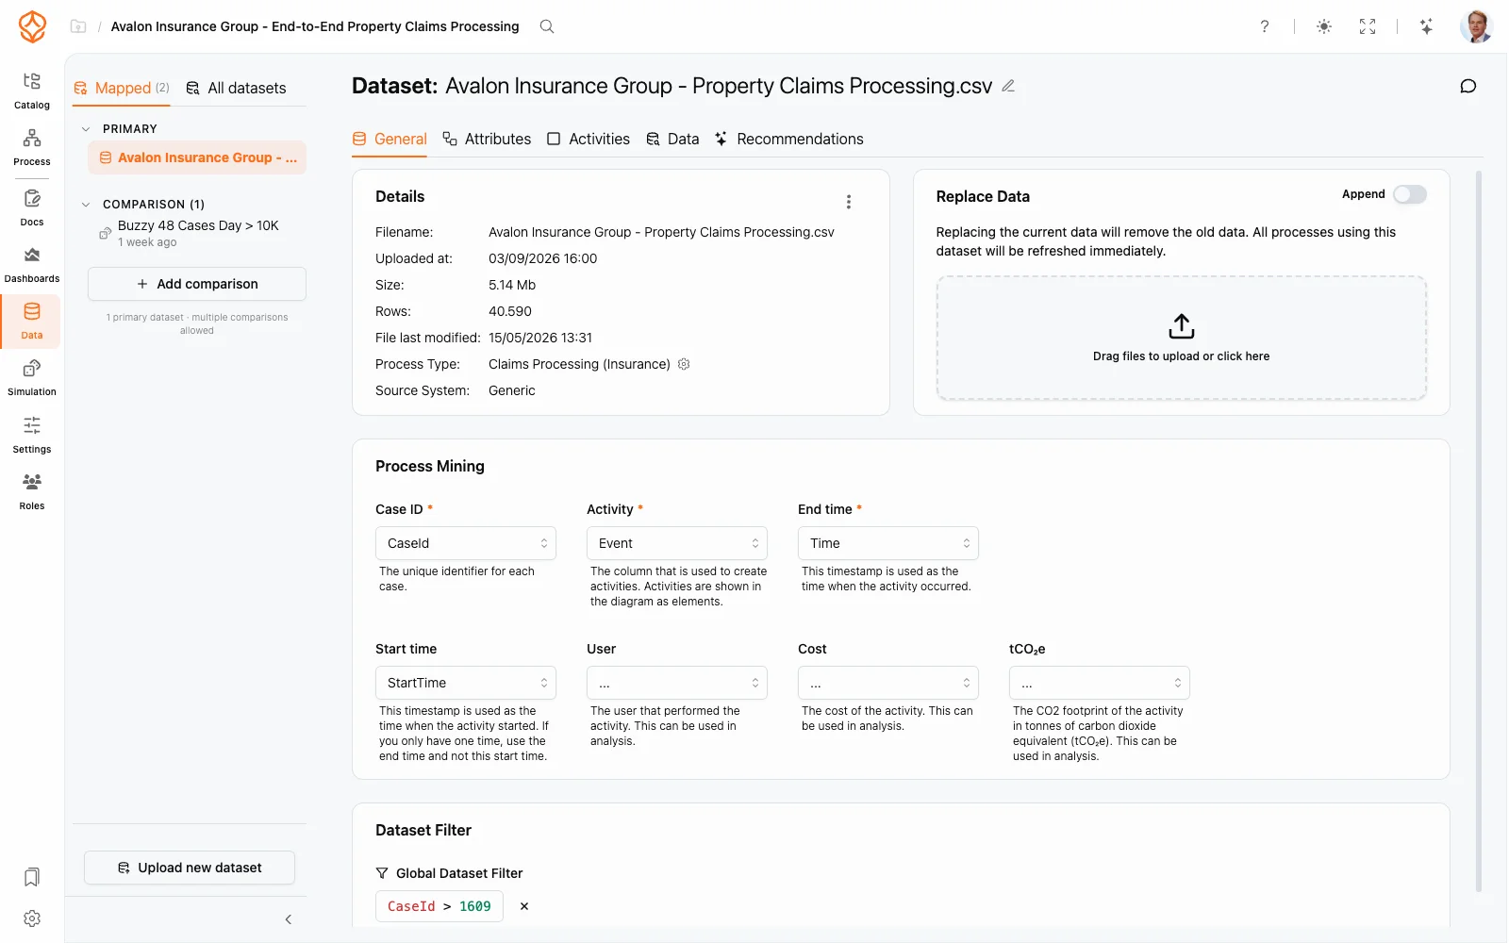Click the bookmark icon in sidebar
Image resolution: width=1509 pixels, height=943 pixels.
pyautogui.click(x=32, y=877)
